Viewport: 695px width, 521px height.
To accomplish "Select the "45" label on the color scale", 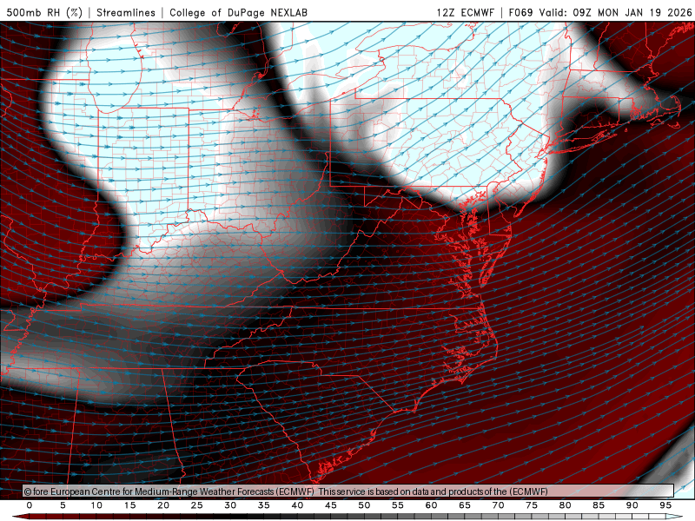I will 331,505.
